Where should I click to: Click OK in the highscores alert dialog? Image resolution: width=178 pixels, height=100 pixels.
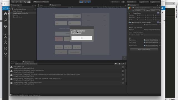click(x=81, y=38)
